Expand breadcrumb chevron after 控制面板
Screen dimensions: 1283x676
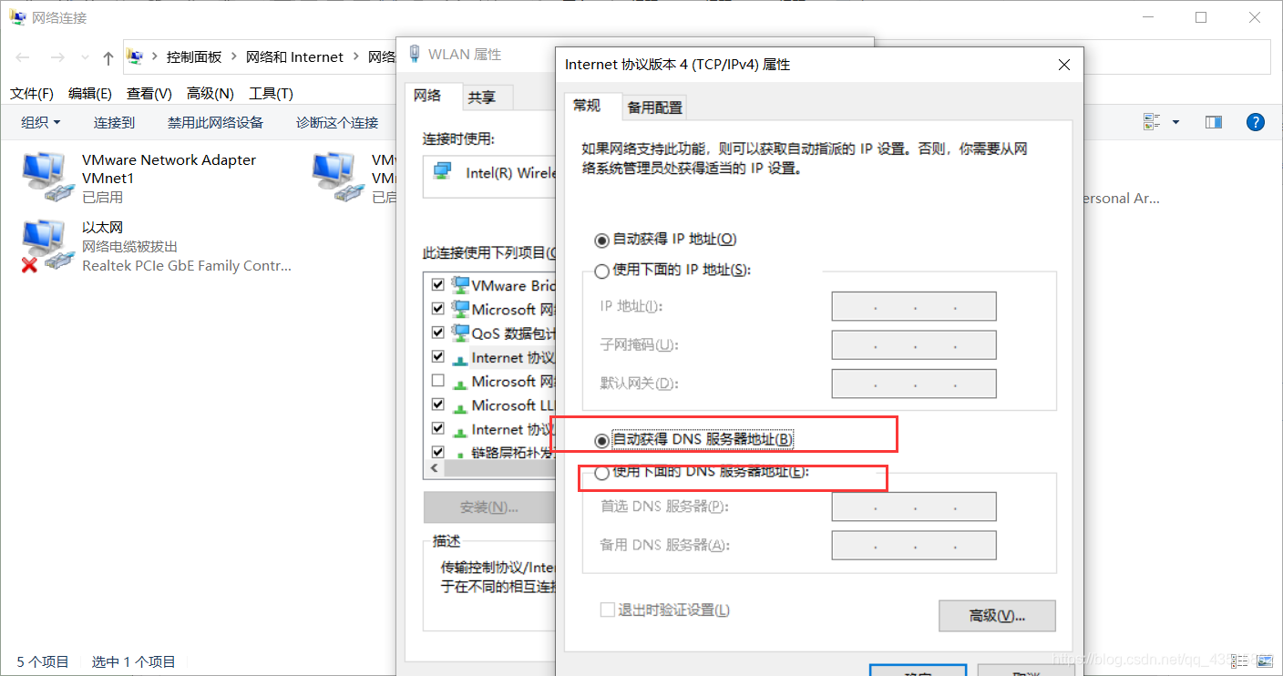click(x=233, y=57)
